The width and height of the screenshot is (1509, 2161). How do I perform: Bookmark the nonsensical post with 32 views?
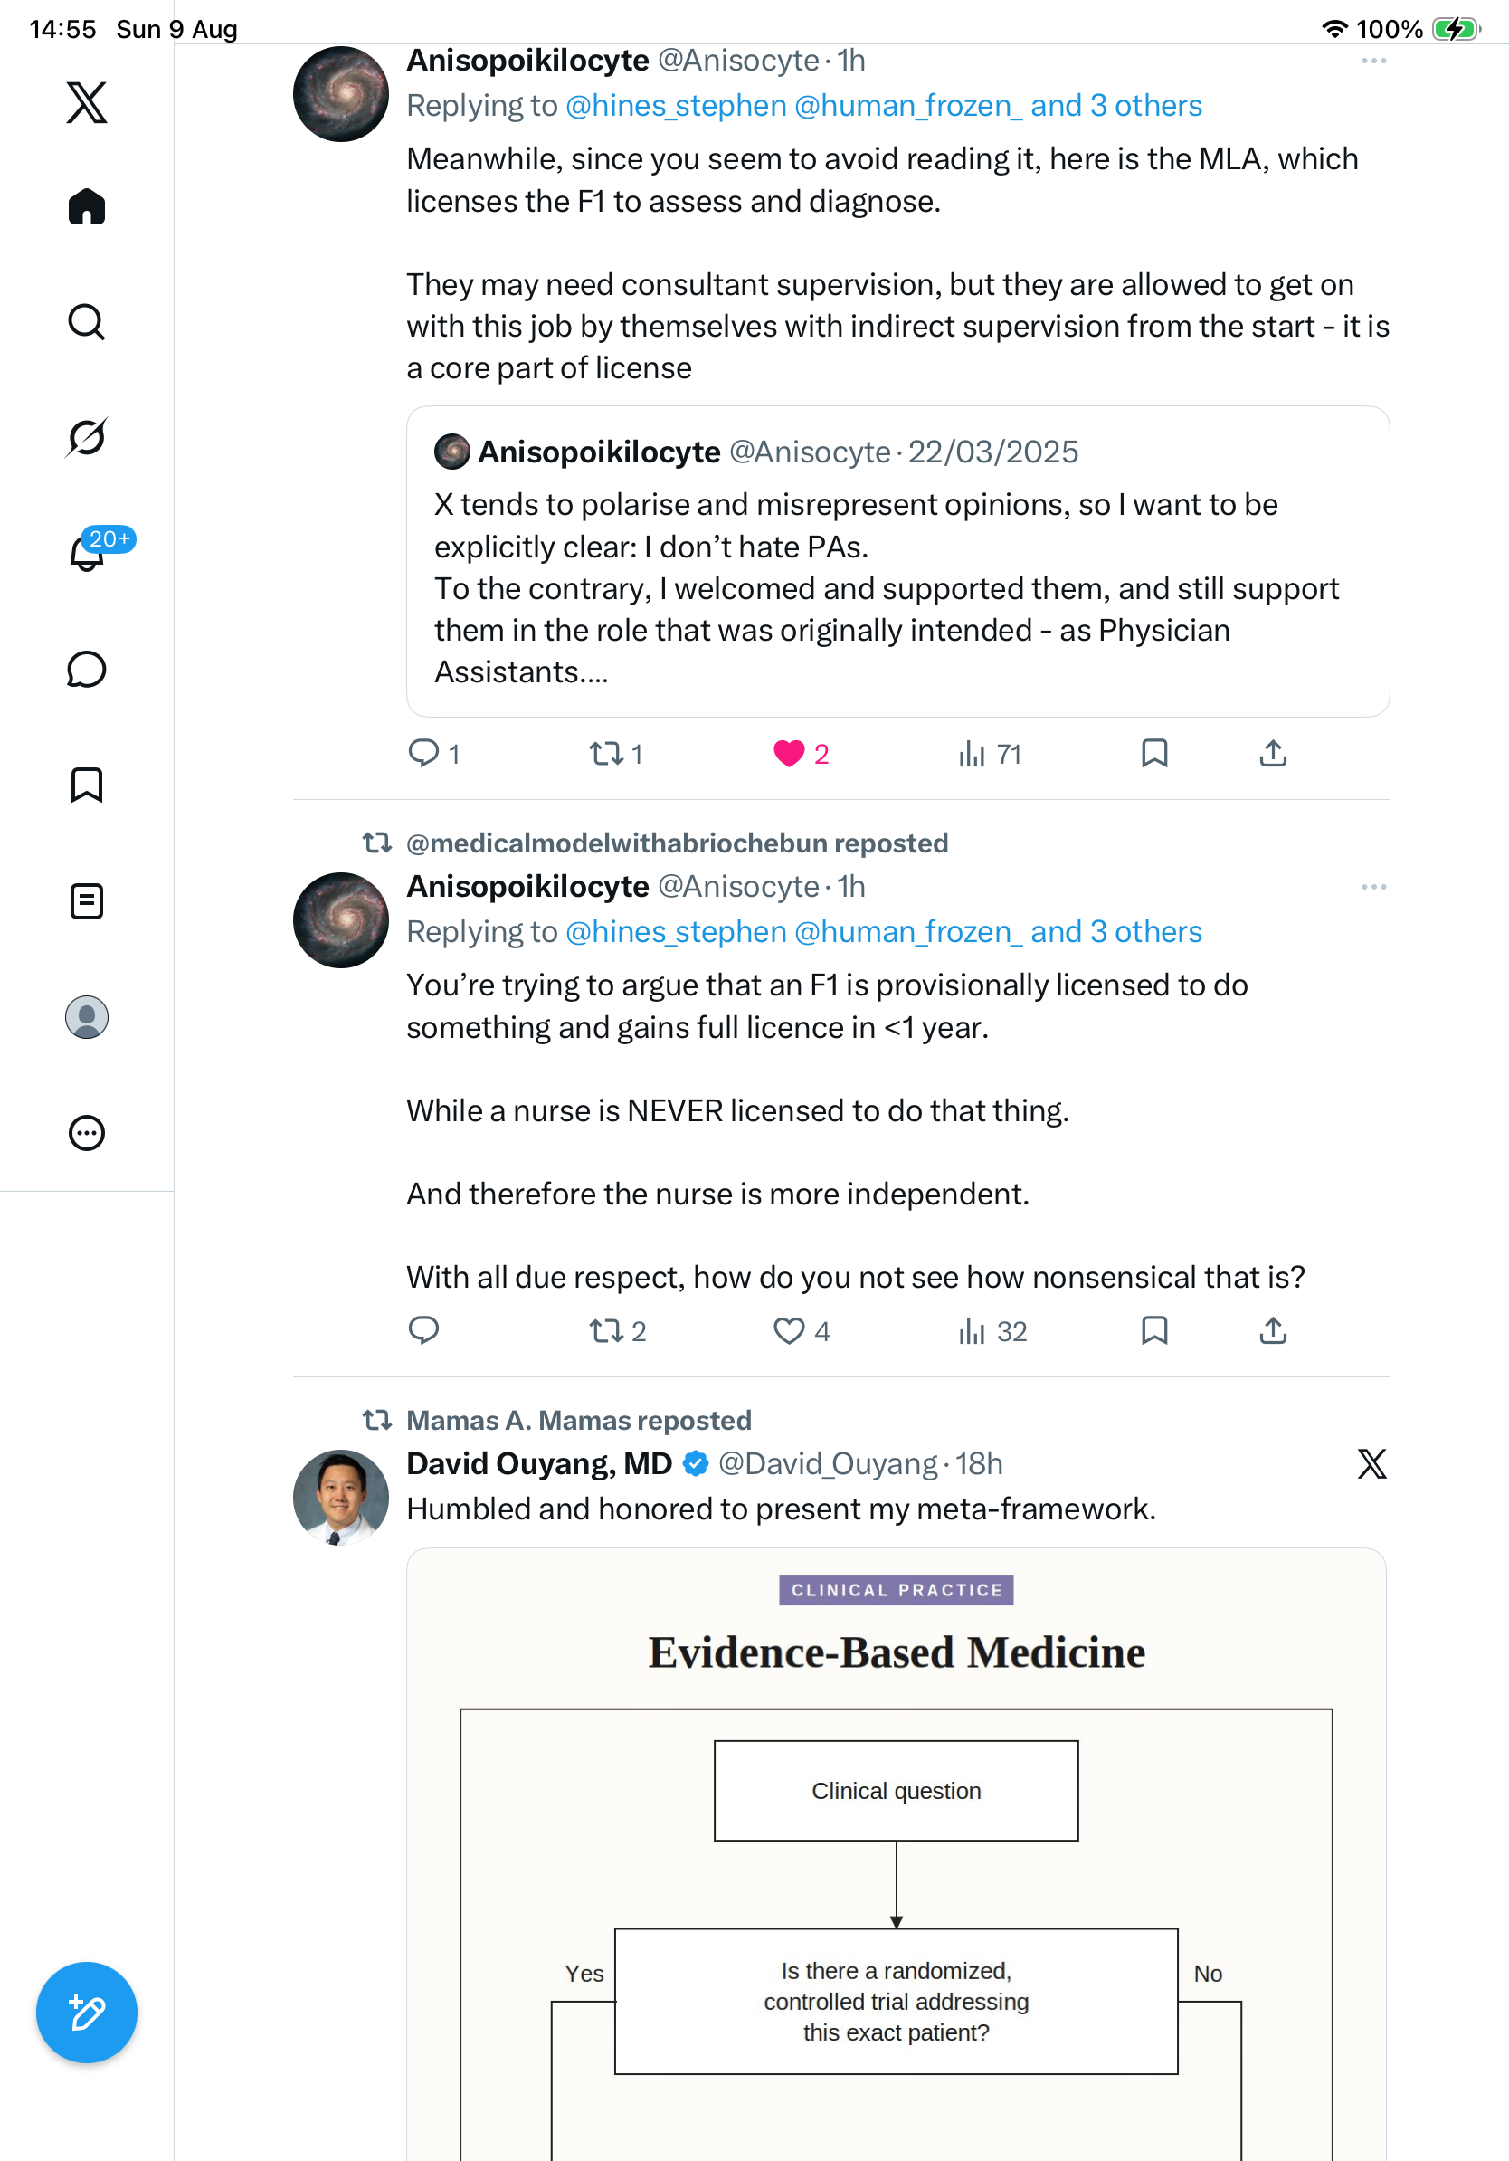pyautogui.click(x=1154, y=1331)
